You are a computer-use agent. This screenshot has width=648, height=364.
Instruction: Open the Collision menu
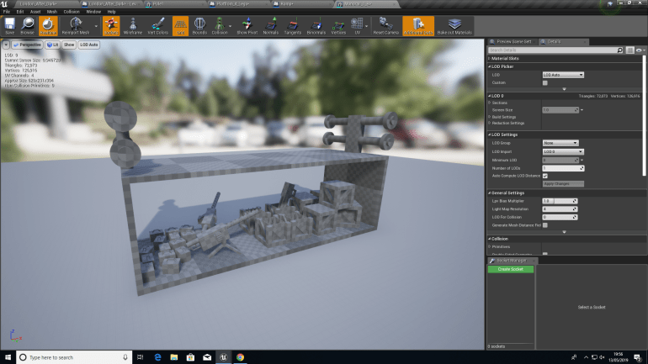73,12
